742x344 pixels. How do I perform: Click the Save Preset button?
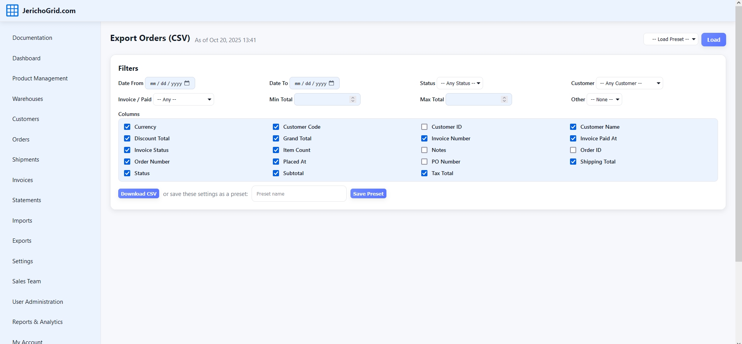coord(368,194)
